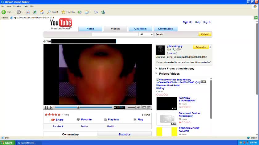259x145 pixels.
Task: Expand More From: gthevideoguy section
Action: [156, 69]
